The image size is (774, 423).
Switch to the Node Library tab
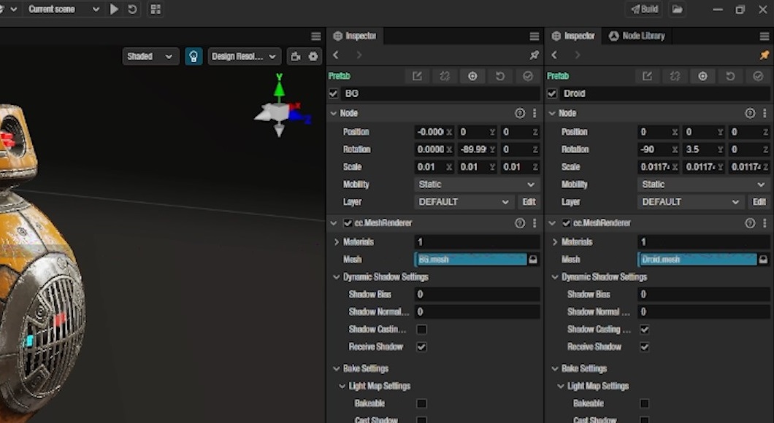[x=636, y=36]
